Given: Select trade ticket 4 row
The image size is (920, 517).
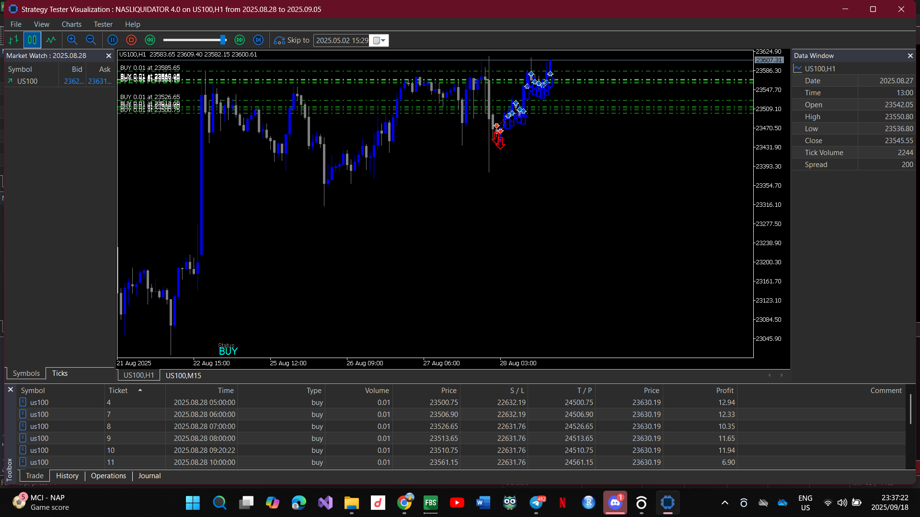Looking at the screenshot, I should coord(461,403).
